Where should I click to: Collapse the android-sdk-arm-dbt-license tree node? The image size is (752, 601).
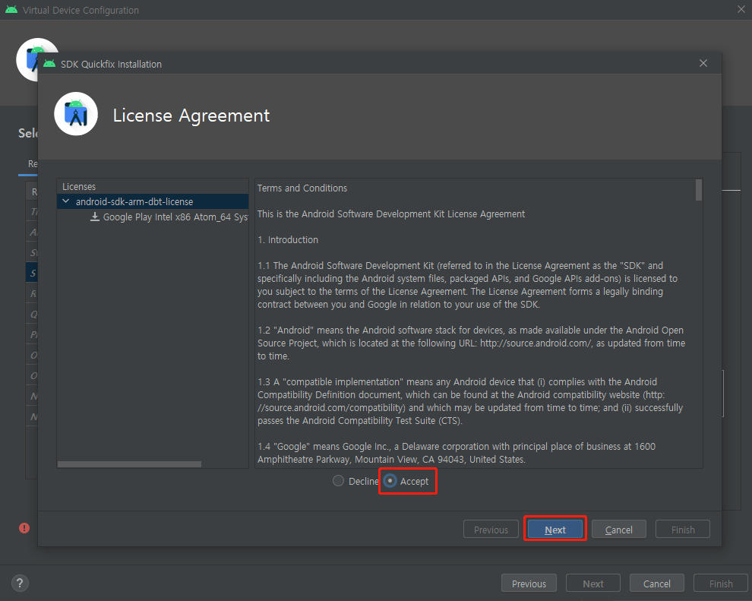click(66, 201)
